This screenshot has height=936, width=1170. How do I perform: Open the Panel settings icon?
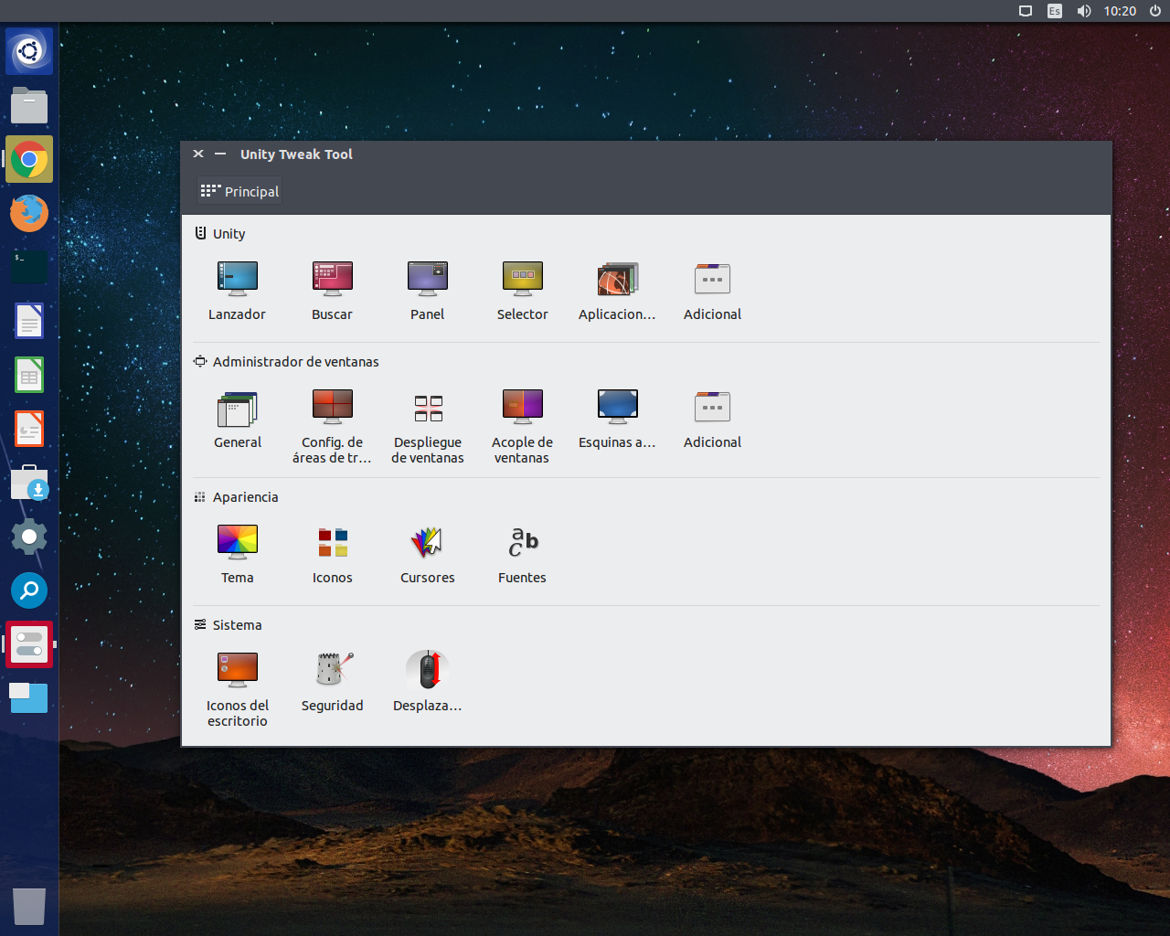tap(427, 279)
